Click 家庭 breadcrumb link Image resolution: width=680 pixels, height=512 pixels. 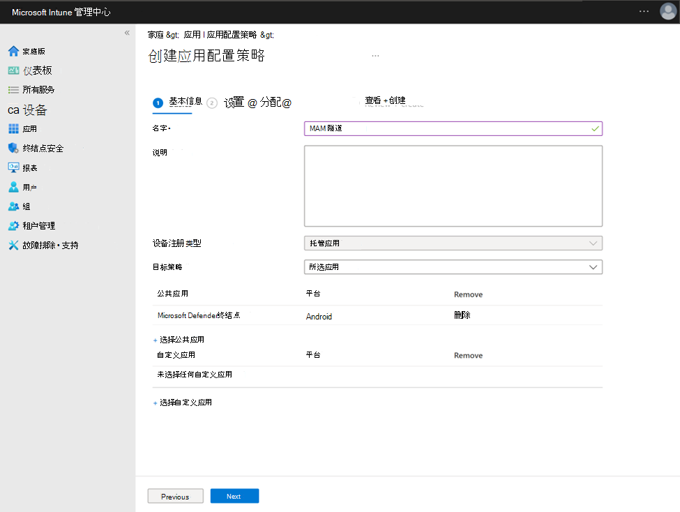156,35
